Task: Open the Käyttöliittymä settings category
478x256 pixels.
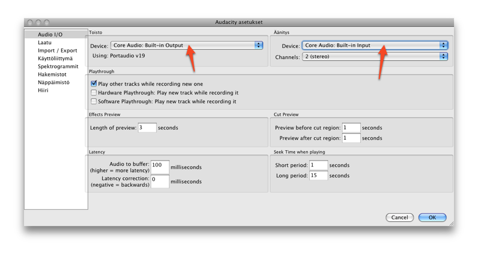Action: point(55,58)
